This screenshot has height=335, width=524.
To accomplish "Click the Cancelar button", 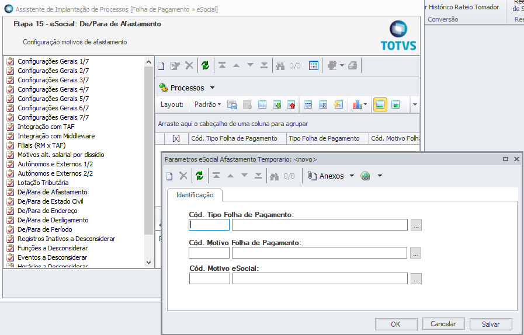I will (x=443, y=324).
